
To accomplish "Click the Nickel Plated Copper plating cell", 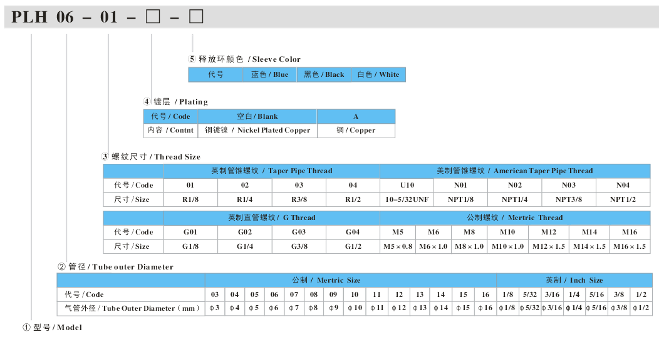I will 257,130.
